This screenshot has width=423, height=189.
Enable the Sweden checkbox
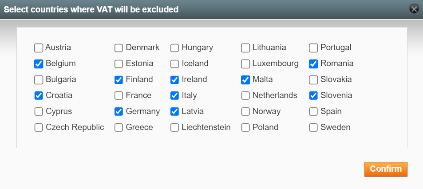[x=313, y=128]
